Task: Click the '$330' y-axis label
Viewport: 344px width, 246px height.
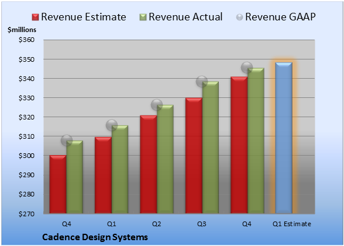Action: (x=26, y=98)
